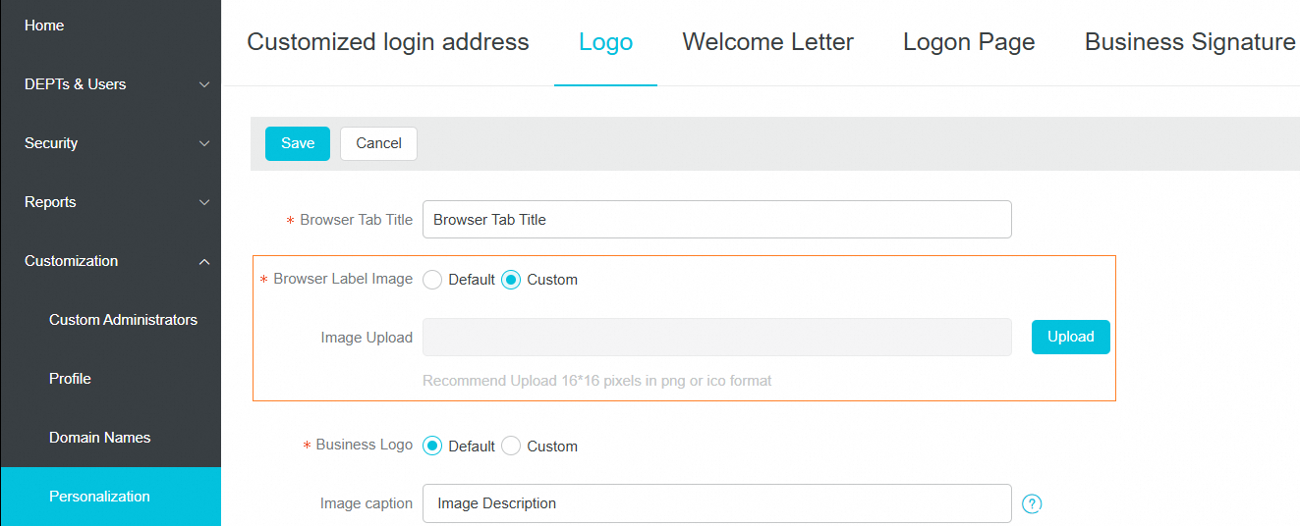Focus the Browser Tab Title field
1300x526 pixels.
[x=716, y=220]
